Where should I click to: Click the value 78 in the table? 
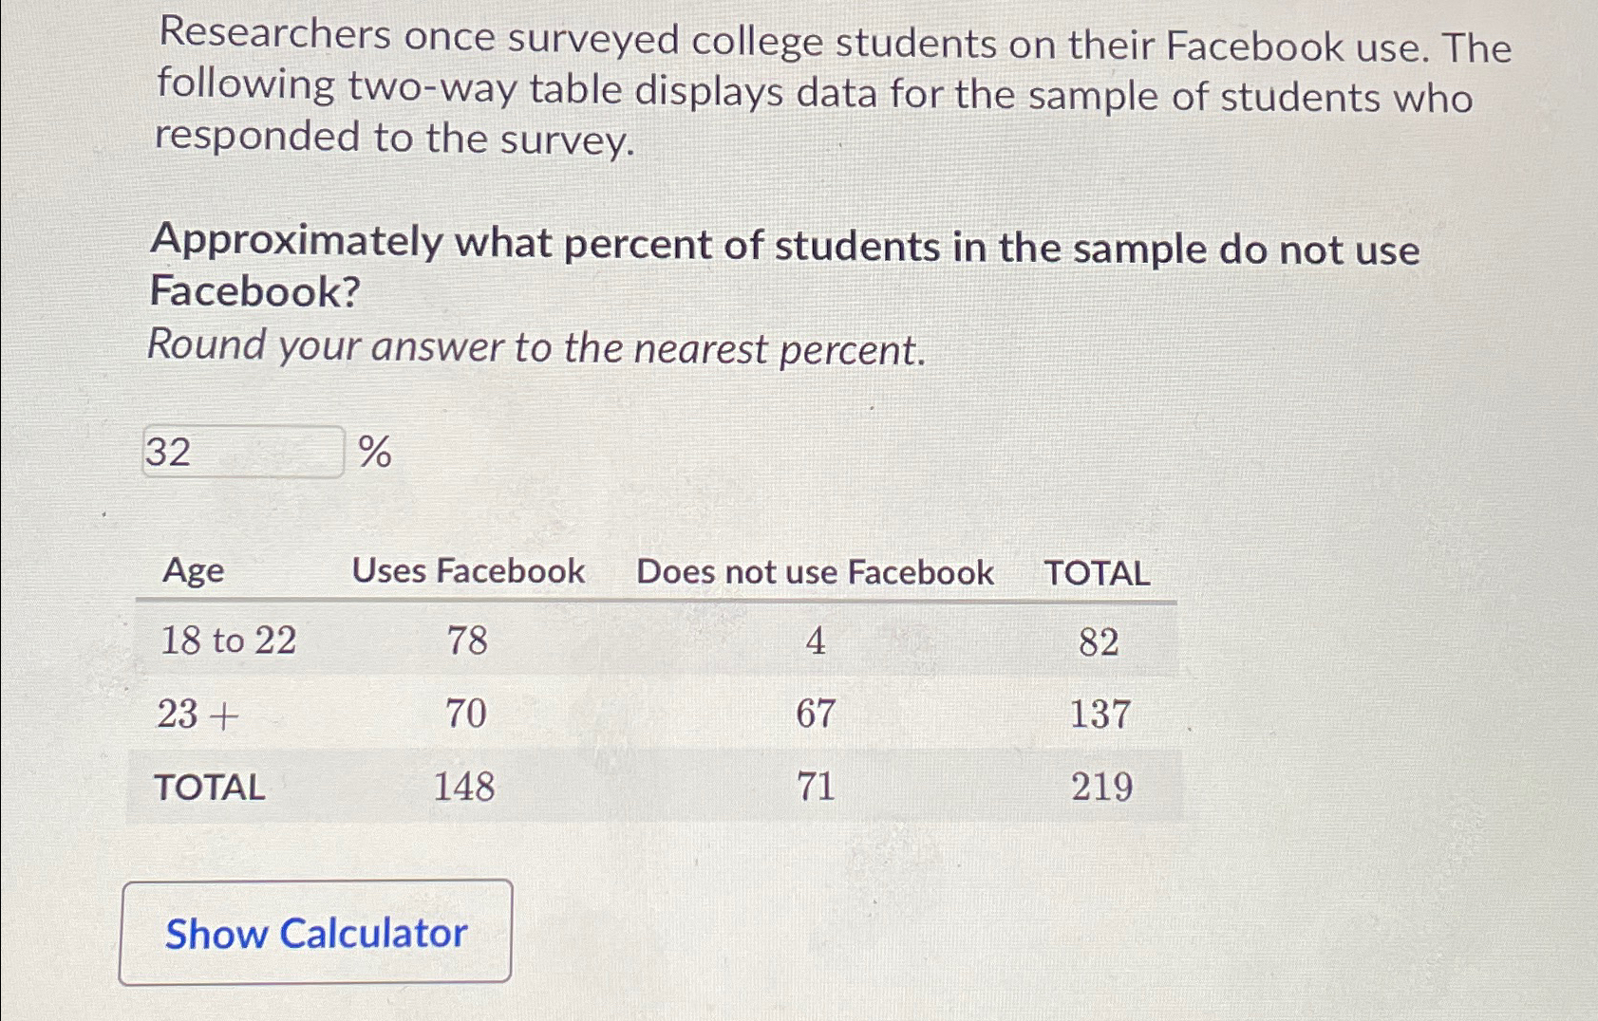465,642
